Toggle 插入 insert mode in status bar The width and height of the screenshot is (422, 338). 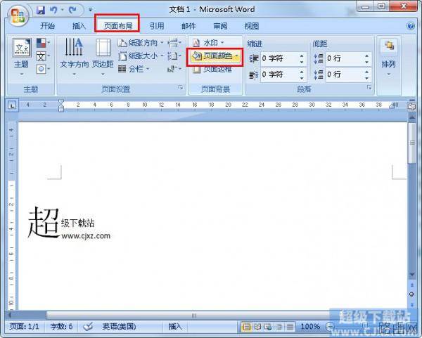175,327
